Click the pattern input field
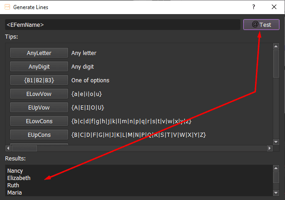The height and width of the screenshot is (200, 285). click(122, 25)
